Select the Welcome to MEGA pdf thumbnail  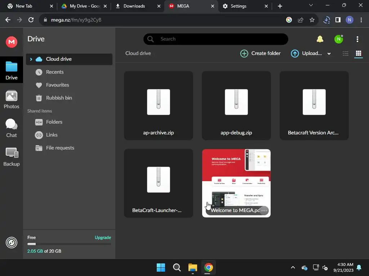point(236,183)
